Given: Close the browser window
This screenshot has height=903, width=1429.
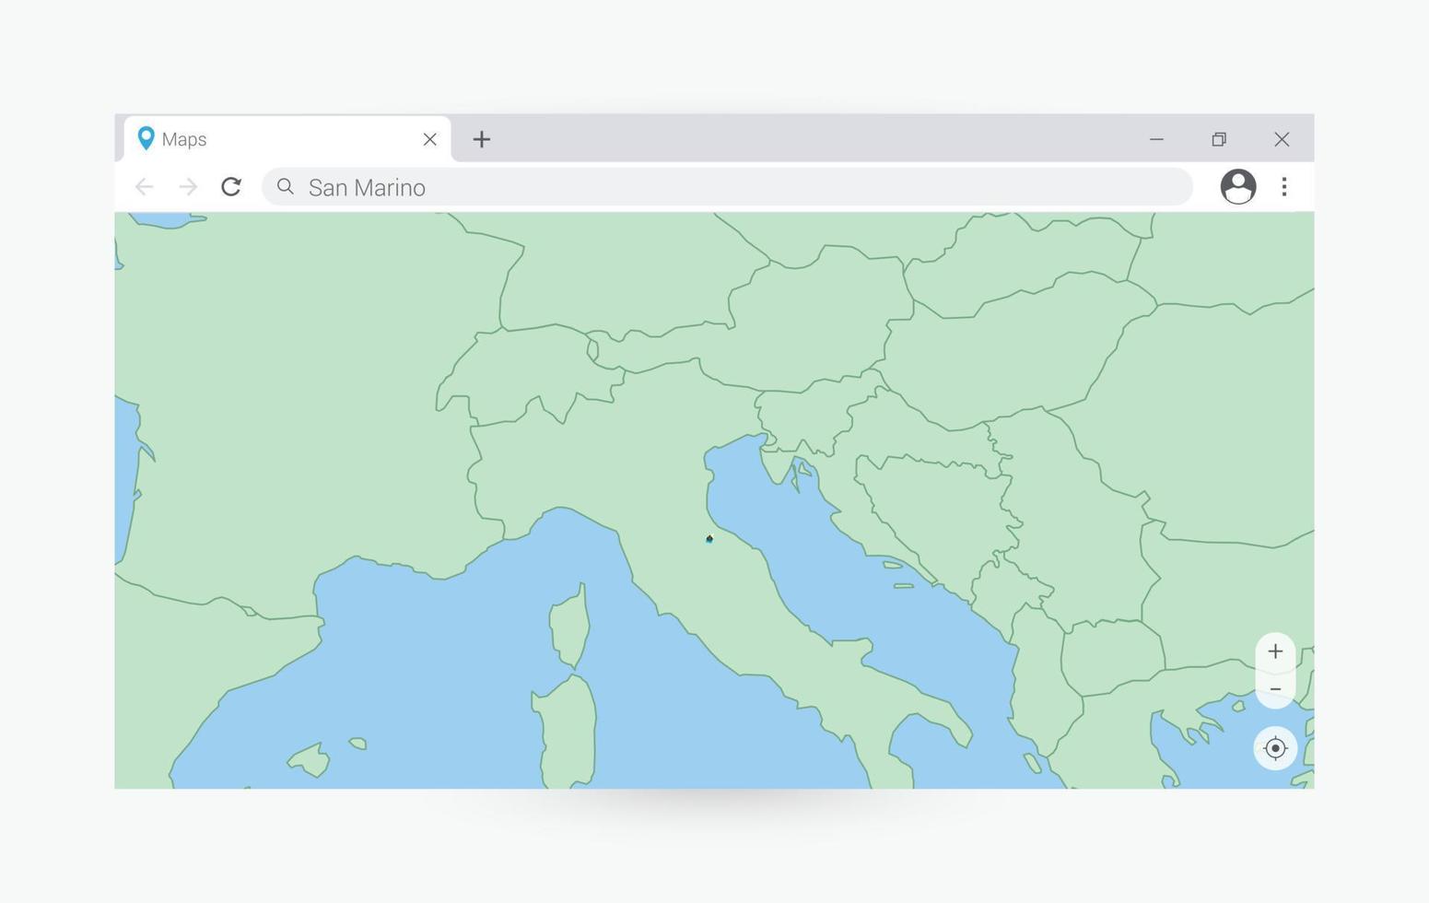Looking at the screenshot, I should coord(1282,139).
